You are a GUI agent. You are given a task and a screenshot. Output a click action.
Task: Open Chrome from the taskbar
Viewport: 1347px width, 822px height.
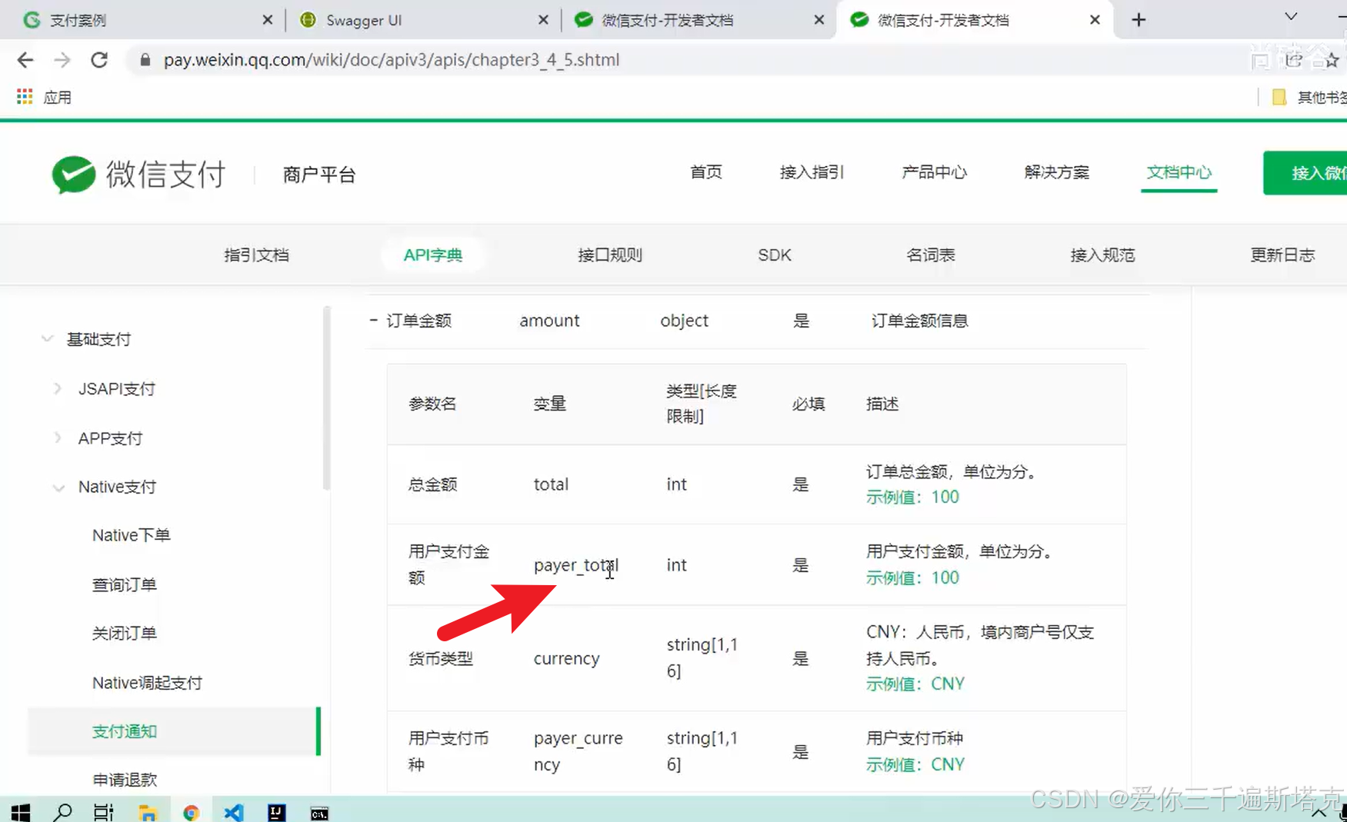coord(191,812)
